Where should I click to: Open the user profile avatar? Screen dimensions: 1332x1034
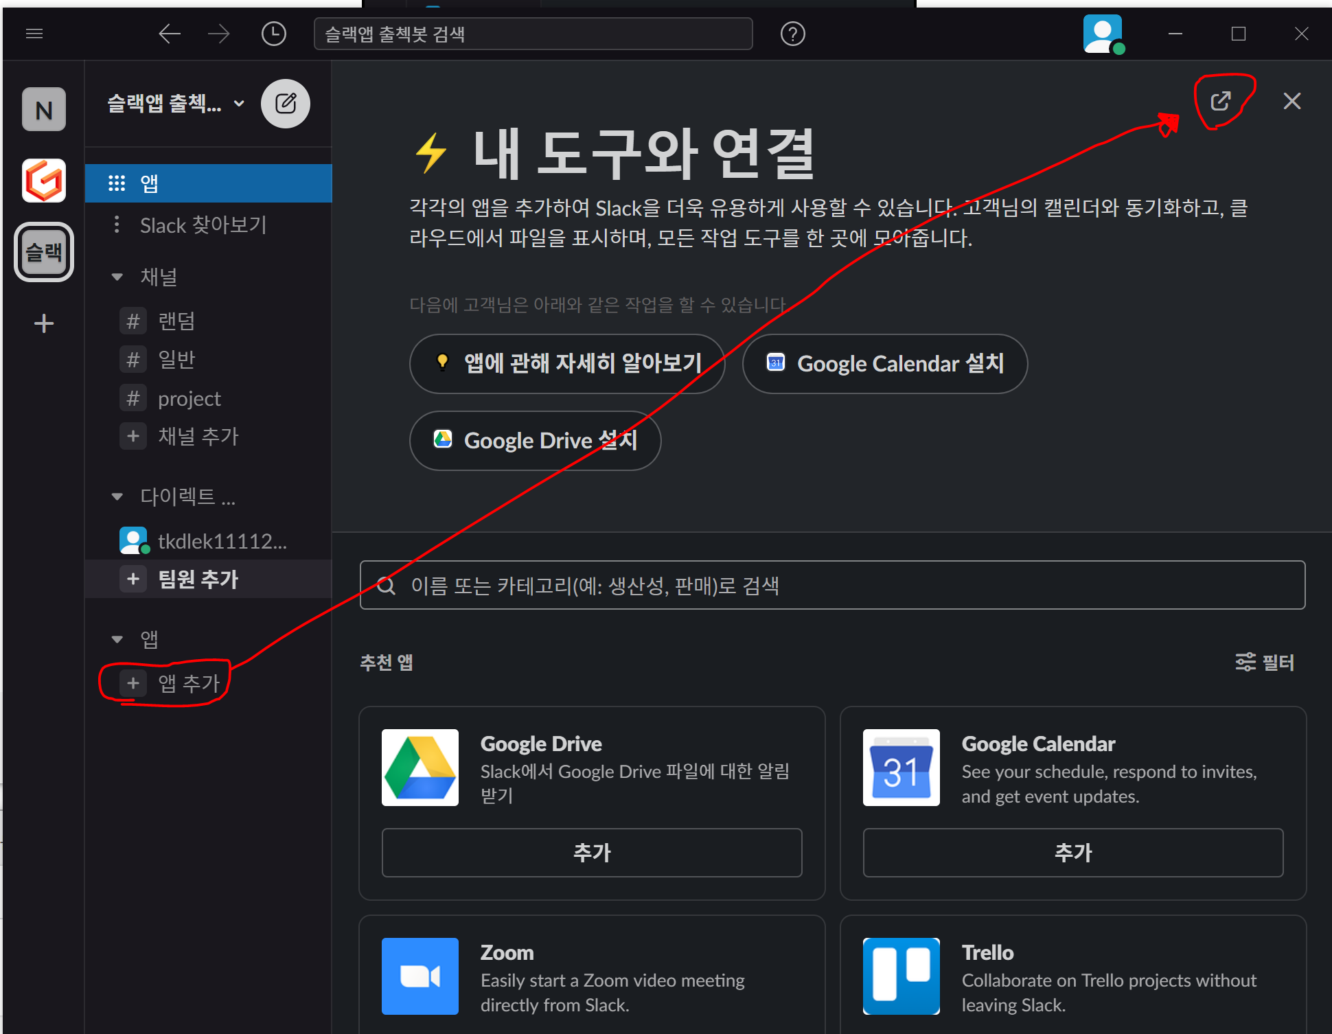pos(1103,34)
